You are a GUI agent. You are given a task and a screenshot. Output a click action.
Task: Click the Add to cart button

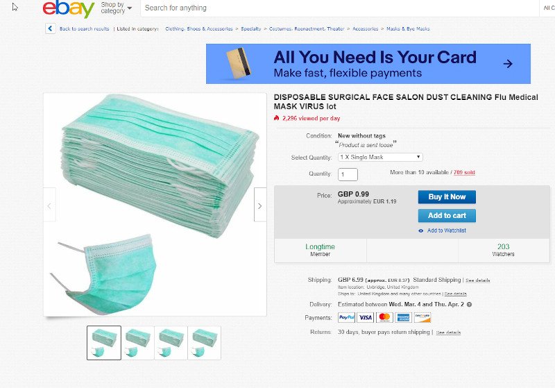click(x=447, y=215)
